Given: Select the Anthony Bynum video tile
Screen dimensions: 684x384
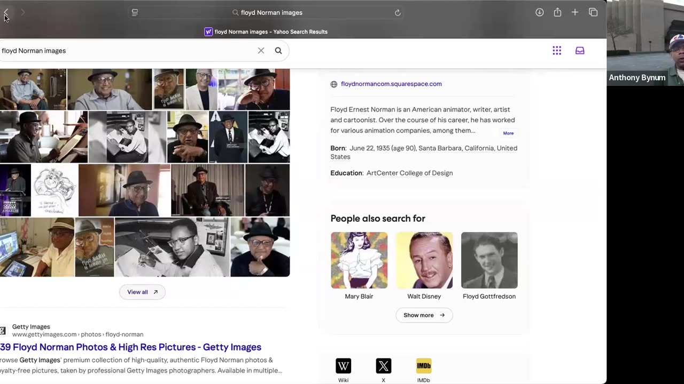Looking at the screenshot, I should [x=646, y=43].
